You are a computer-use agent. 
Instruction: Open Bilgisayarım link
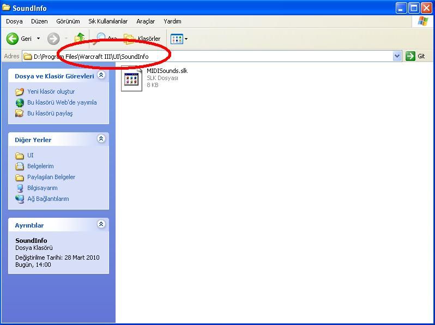tap(42, 188)
